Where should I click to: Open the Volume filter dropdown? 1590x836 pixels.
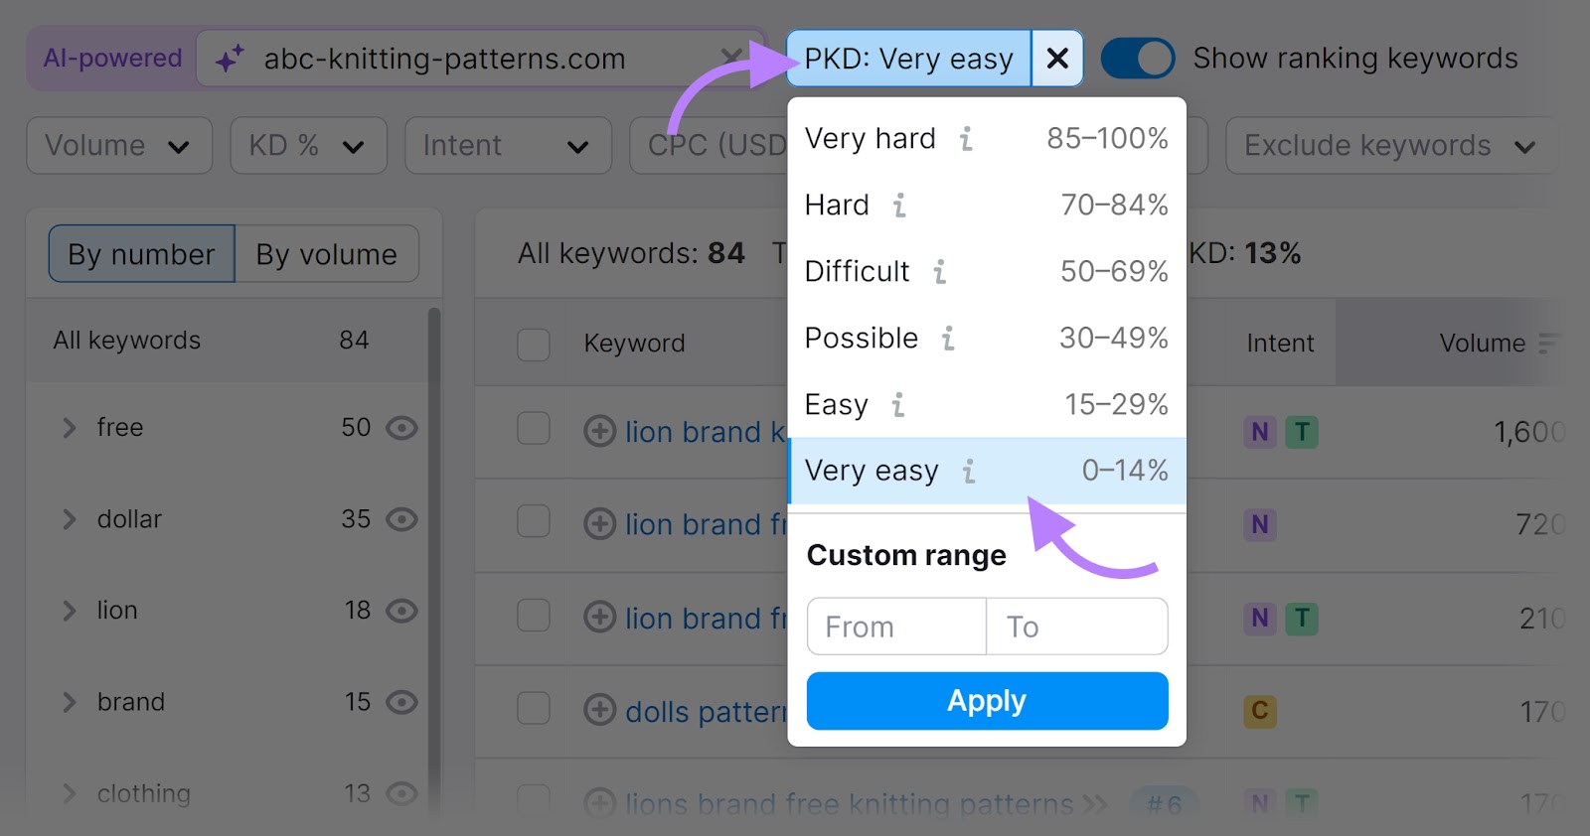[x=118, y=145]
